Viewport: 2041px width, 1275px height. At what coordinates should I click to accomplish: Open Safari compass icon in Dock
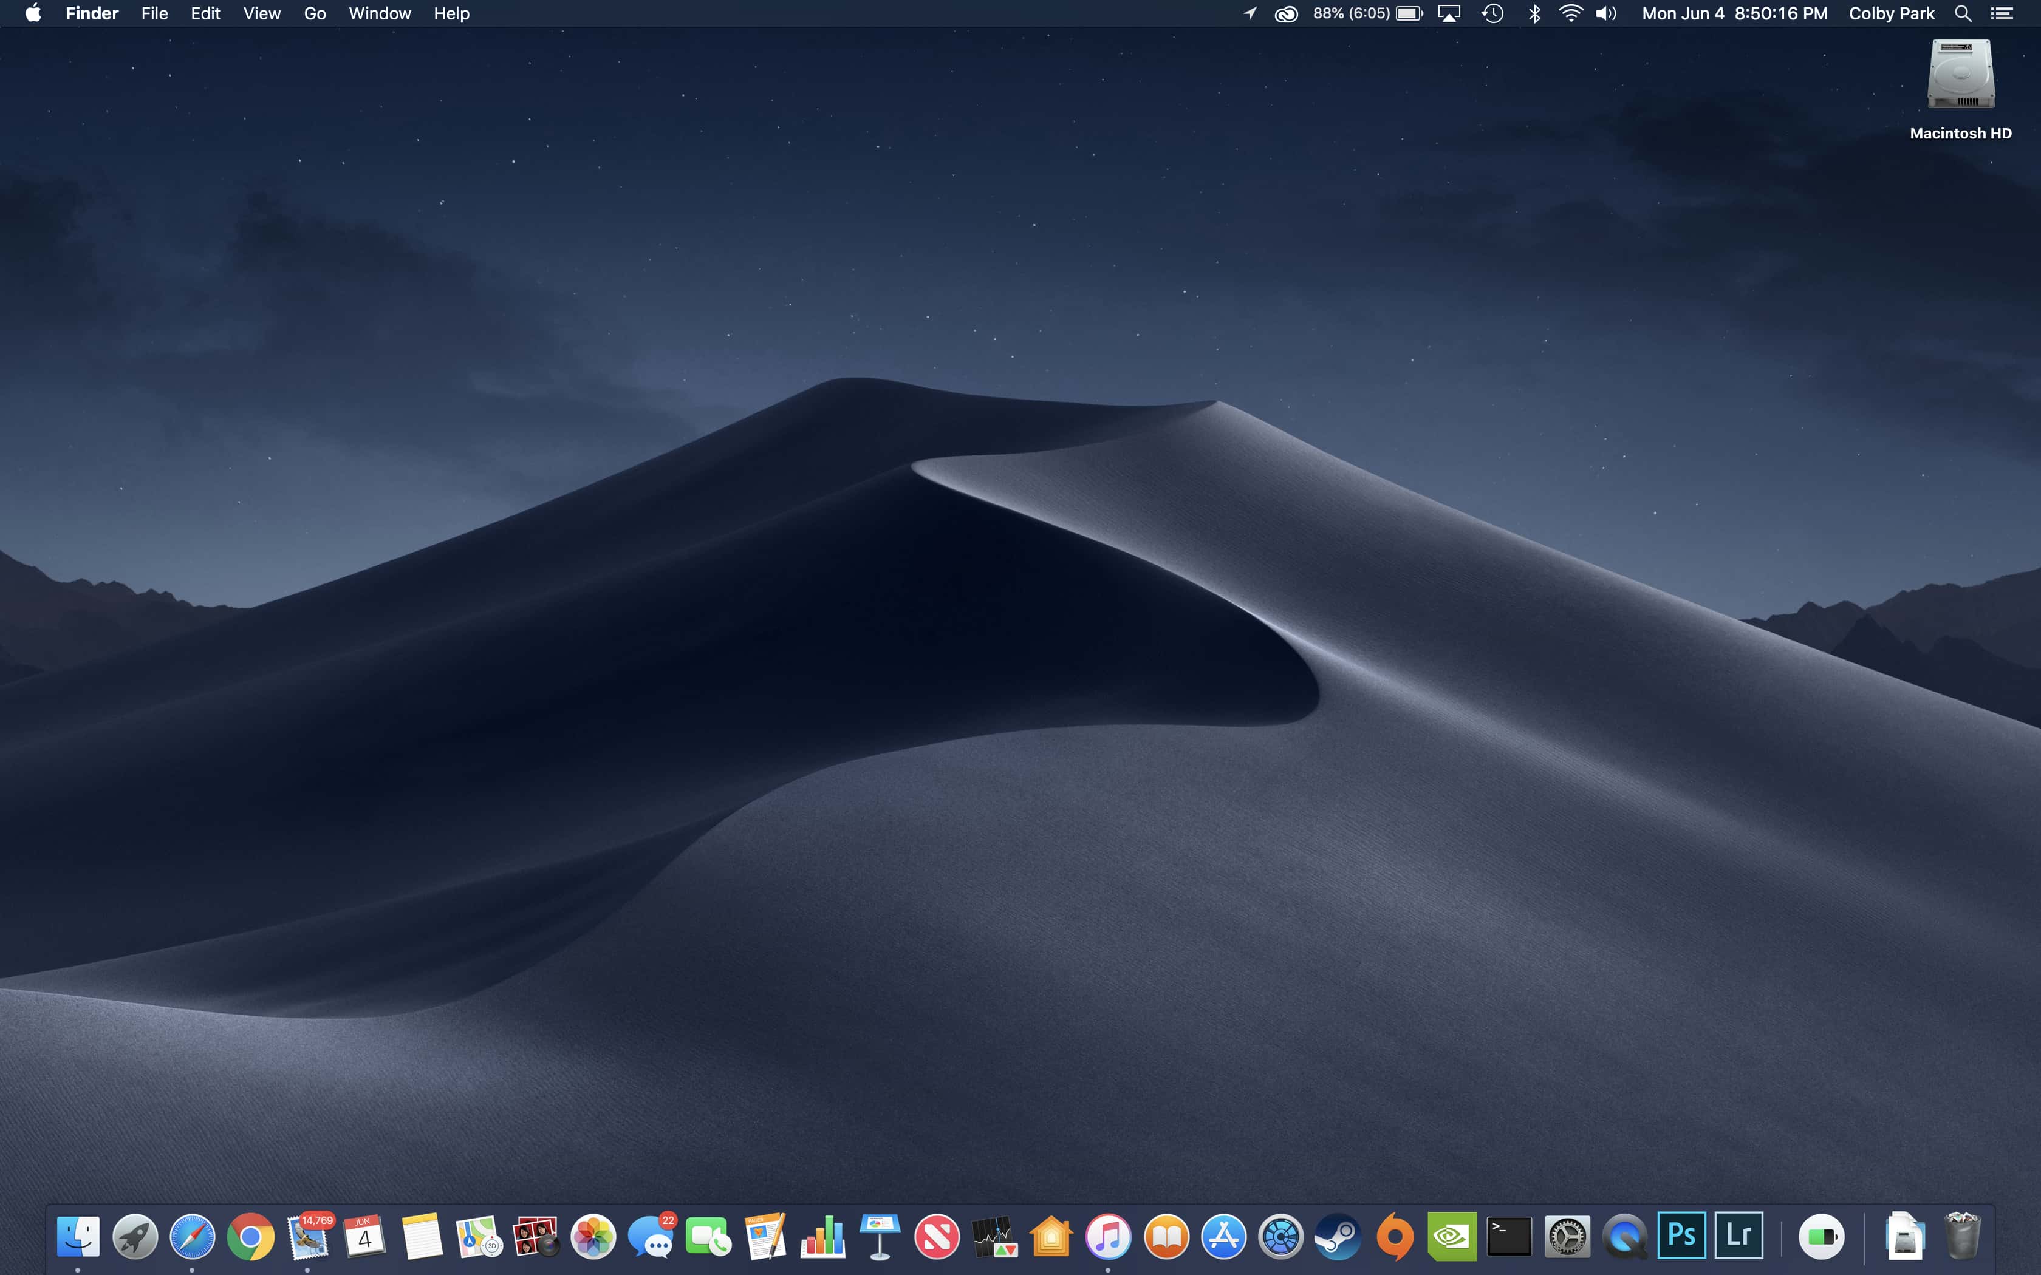click(193, 1237)
